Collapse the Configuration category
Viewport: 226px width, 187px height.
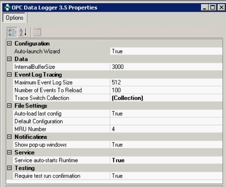click(9, 43)
